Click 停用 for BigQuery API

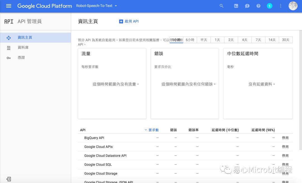pos(285,138)
